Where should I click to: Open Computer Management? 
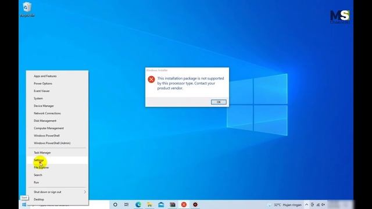[x=57, y=128]
